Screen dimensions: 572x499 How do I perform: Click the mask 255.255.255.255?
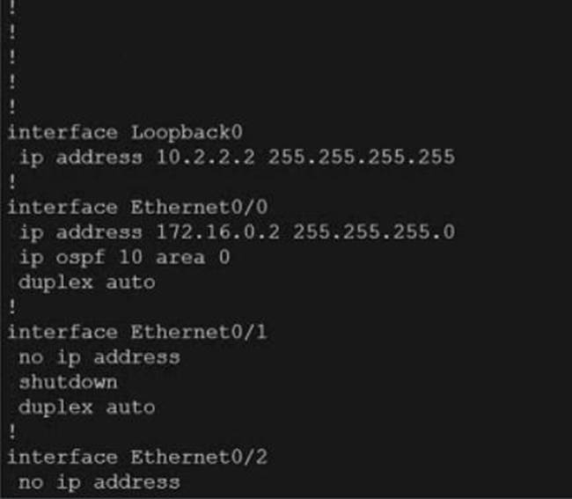click(362, 158)
